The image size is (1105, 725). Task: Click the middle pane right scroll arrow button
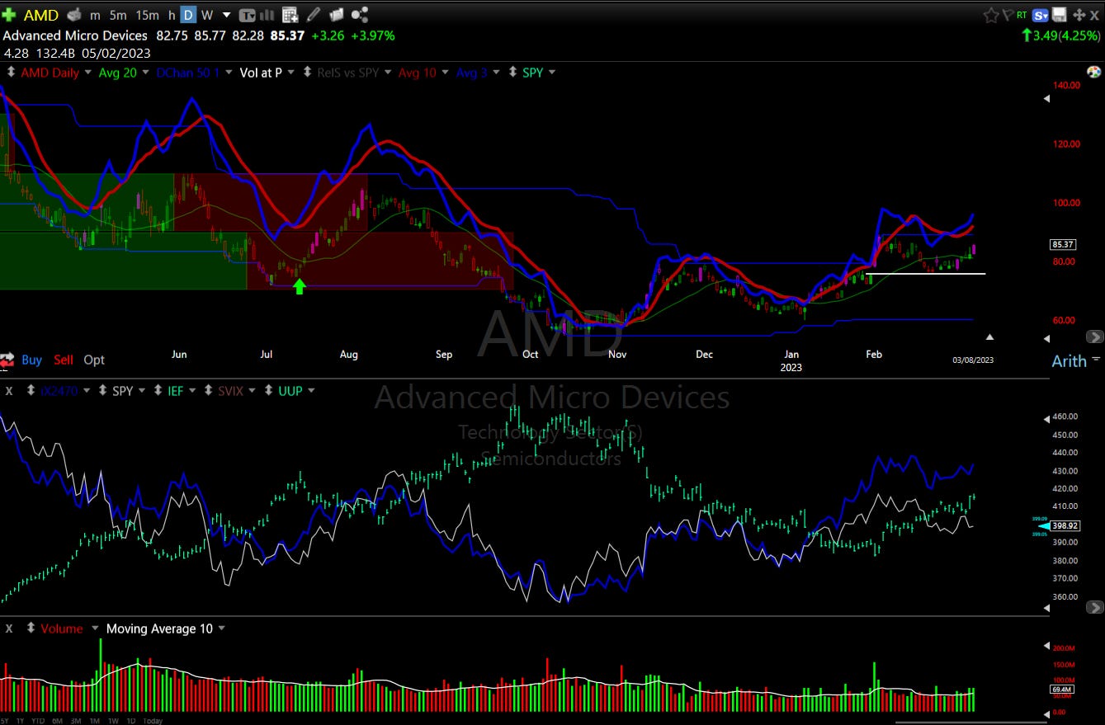[x=1095, y=607]
